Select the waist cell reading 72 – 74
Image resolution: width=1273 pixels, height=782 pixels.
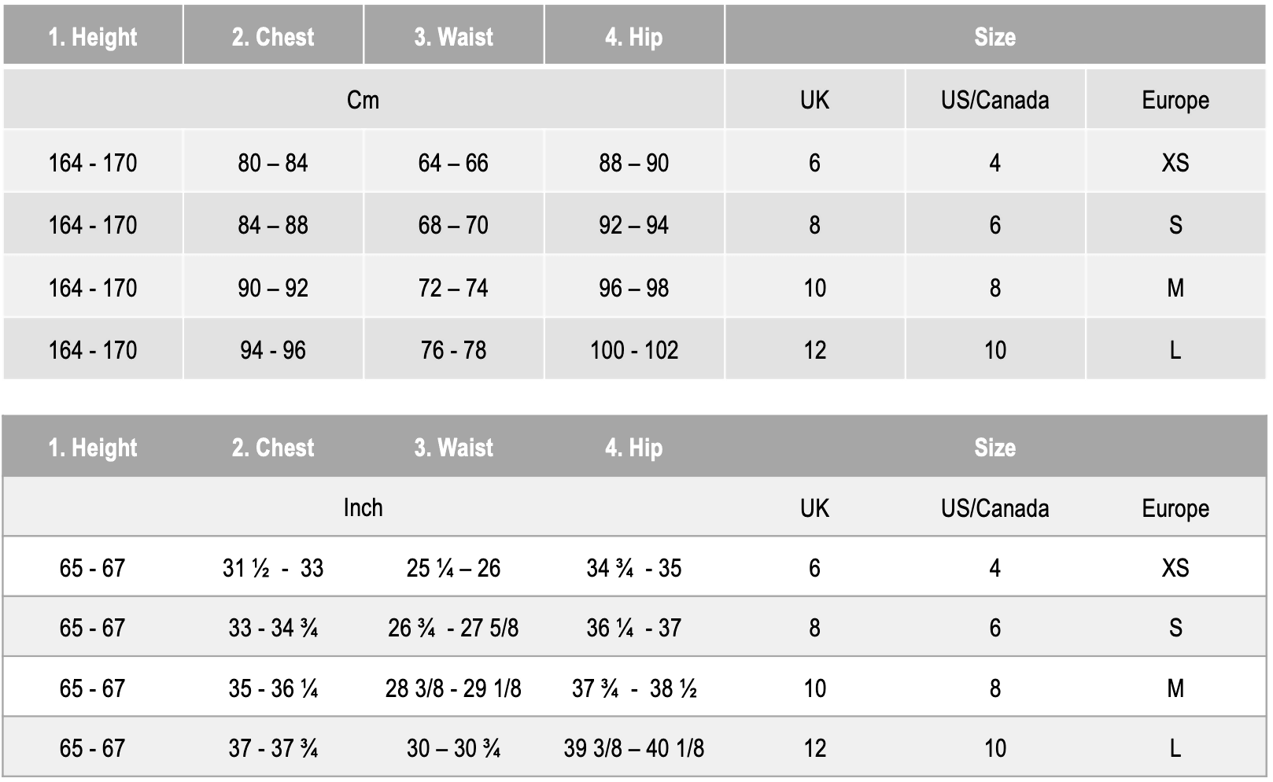(453, 288)
